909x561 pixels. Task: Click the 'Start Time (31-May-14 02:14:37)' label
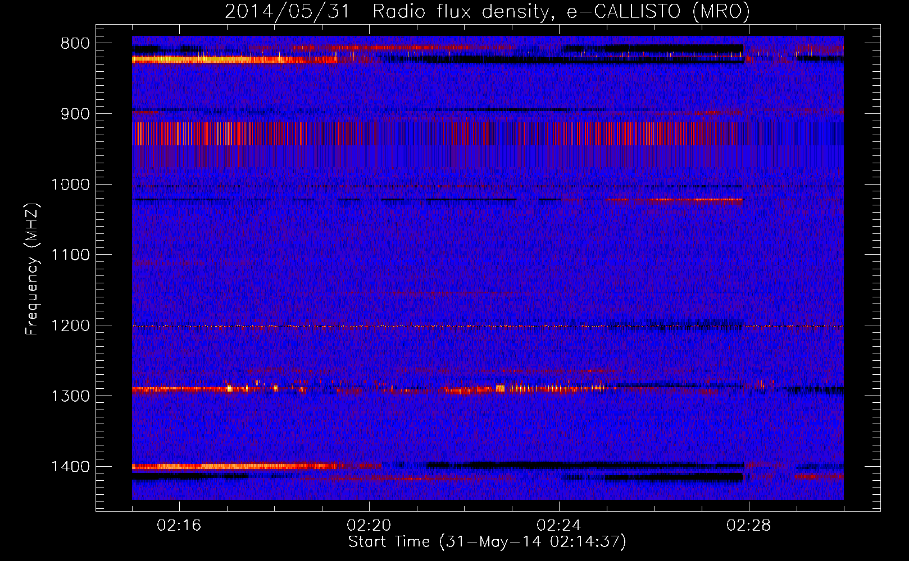pos(487,542)
